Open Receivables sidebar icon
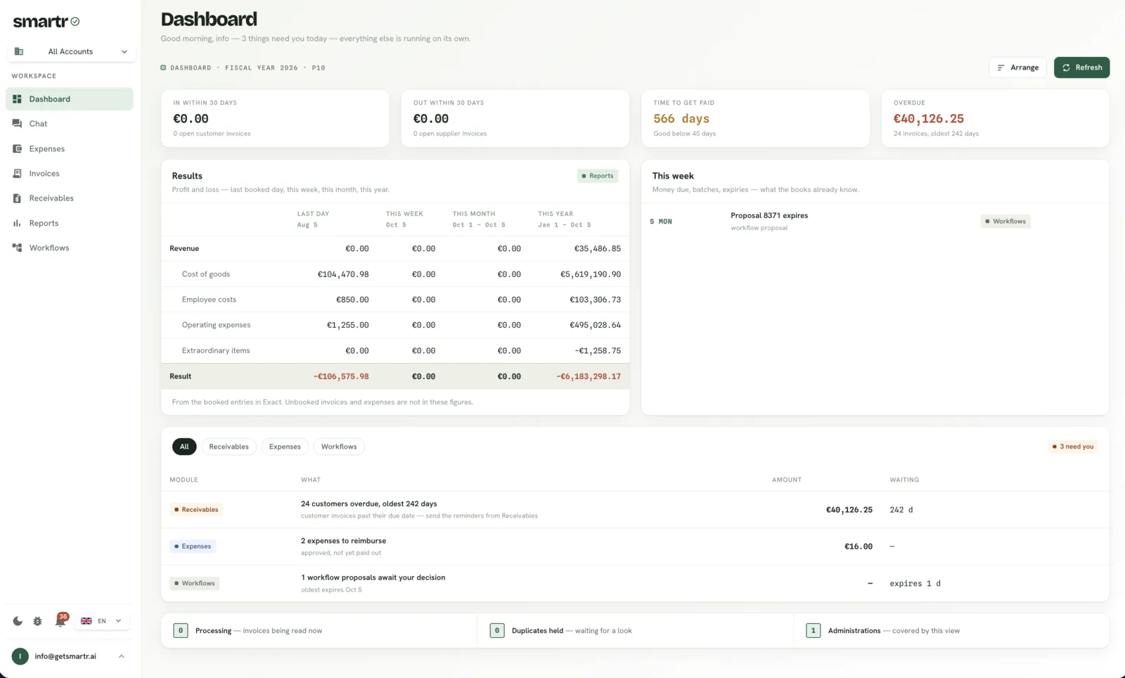 [x=17, y=198]
